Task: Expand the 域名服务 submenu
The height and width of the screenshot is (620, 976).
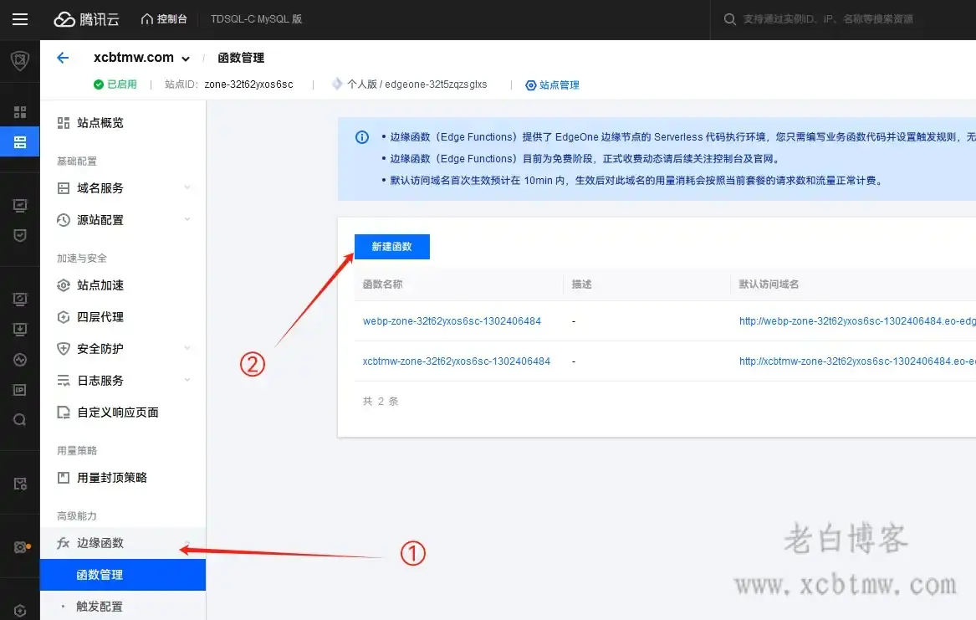Action: pos(100,187)
